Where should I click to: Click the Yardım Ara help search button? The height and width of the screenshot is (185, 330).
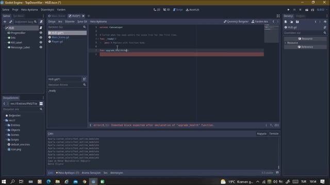pos(260,22)
